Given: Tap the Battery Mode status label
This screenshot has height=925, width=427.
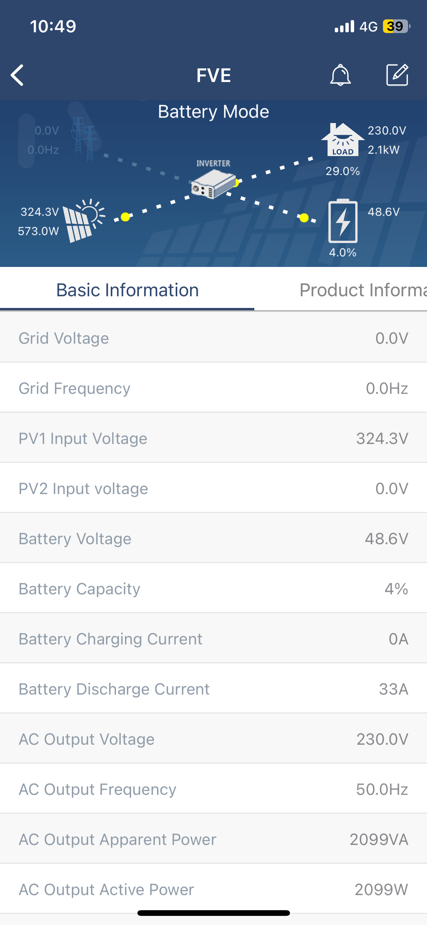Looking at the screenshot, I should (213, 112).
